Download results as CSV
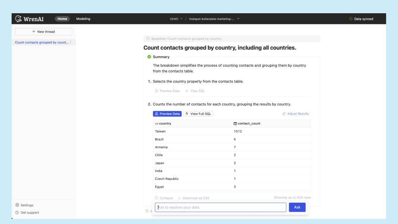This screenshot has height=224, width=398. click(x=194, y=198)
